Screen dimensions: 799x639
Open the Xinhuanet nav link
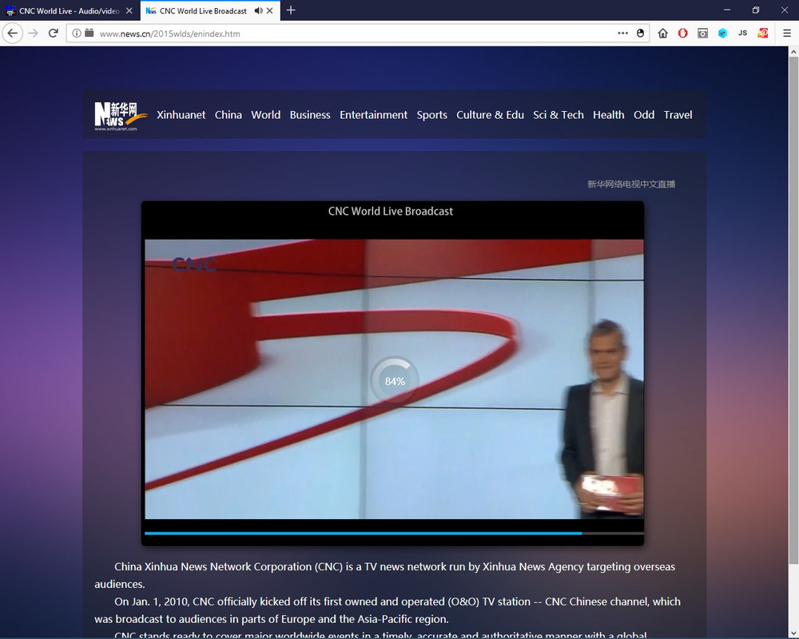[x=181, y=115]
